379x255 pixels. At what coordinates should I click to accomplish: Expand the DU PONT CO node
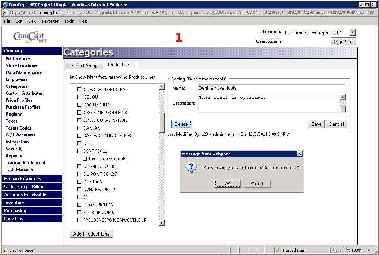tap(79, 174)
